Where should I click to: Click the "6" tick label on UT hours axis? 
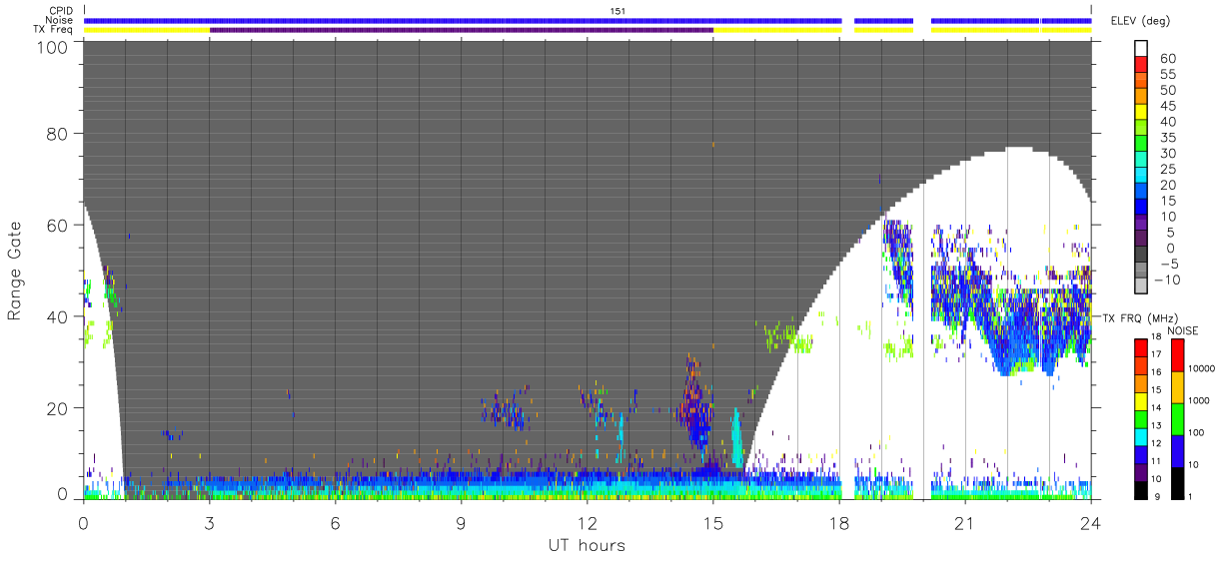(x=335, y=522)
